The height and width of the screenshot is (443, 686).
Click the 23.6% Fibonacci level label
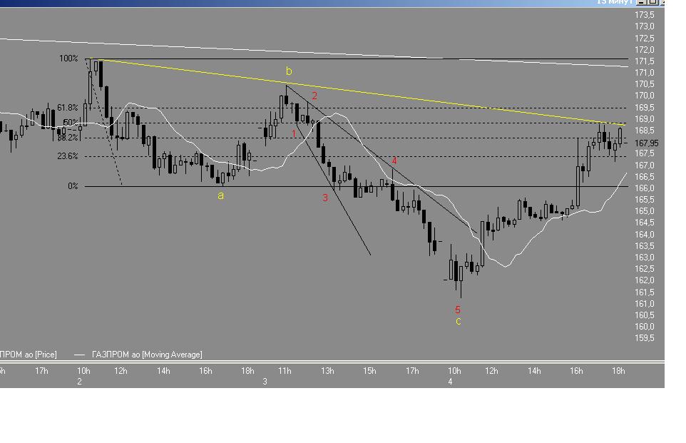click(x=67, y=156)
